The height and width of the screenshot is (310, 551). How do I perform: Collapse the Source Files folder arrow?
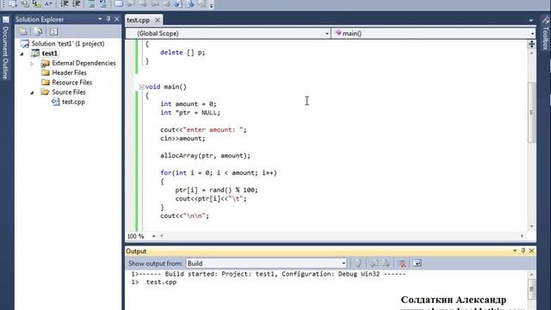coord(32,92)
